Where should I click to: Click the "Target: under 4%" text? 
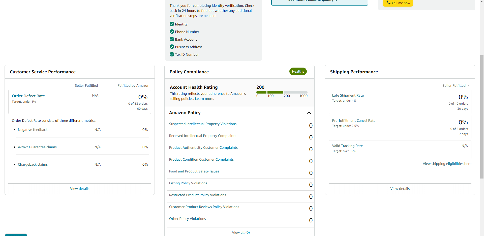[x=344, y=101]
